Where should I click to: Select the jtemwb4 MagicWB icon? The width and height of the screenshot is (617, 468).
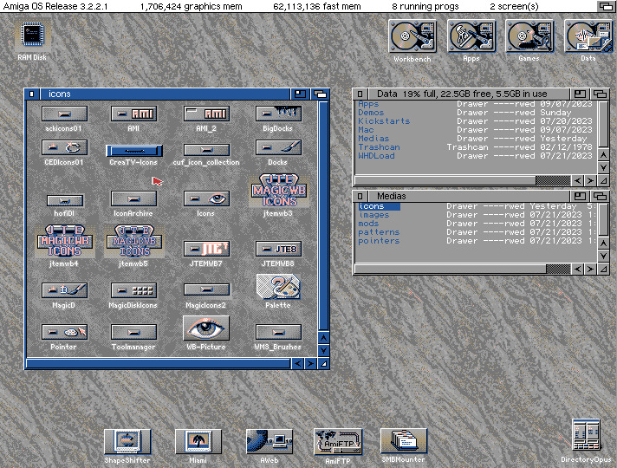click(65, 241)
